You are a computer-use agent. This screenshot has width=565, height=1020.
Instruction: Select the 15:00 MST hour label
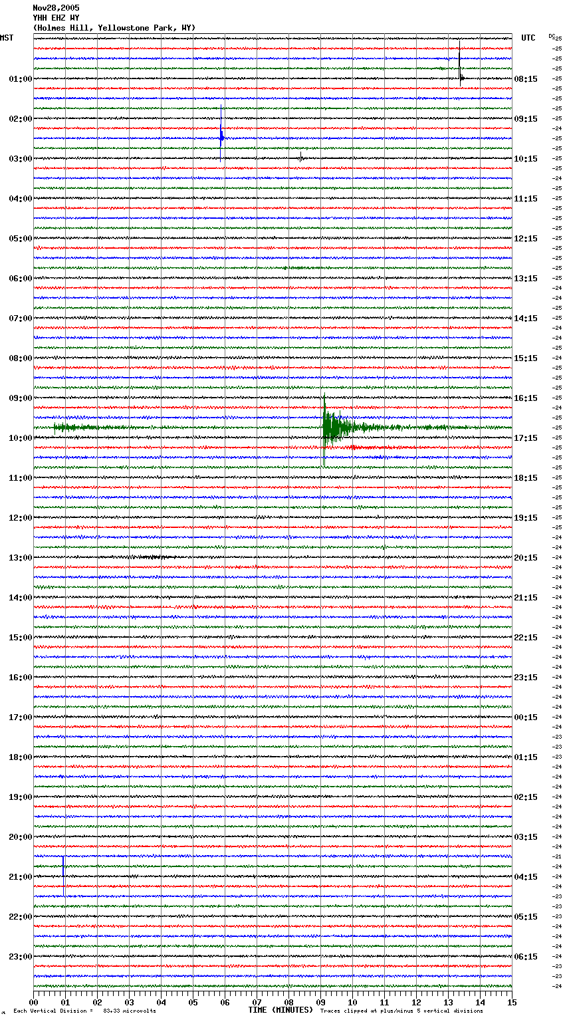pos(20,638)
